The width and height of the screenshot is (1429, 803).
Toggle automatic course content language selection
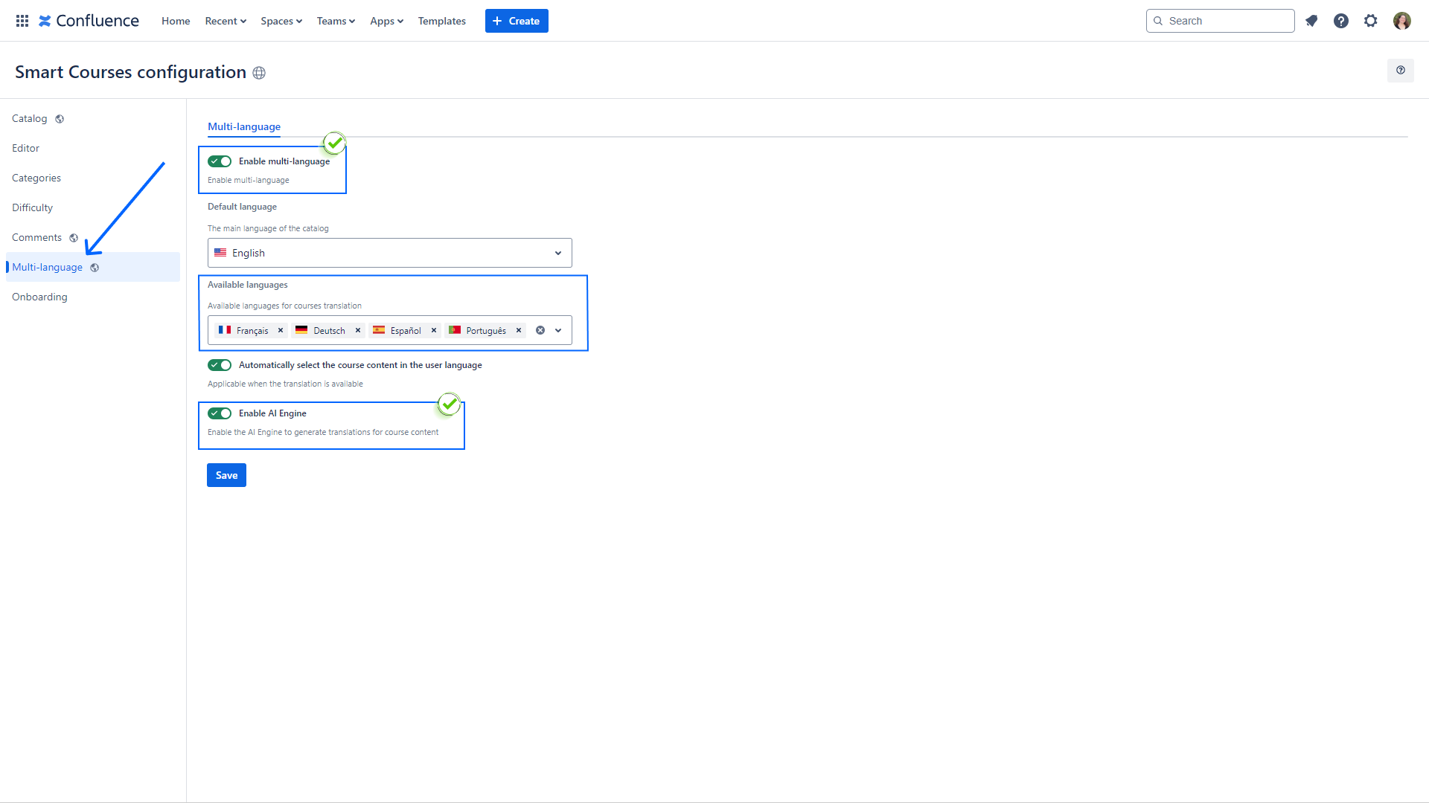(219, 365)
